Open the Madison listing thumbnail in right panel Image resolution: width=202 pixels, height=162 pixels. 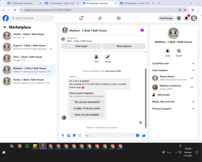[x=173, y=33]
